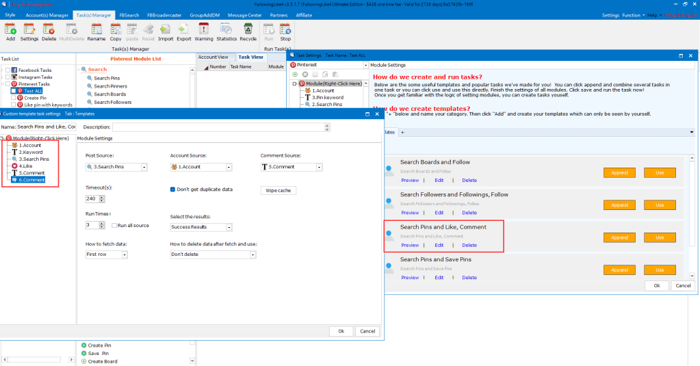Open the Statistics tool
Image resolution: width=700 pixels, height=366 pixels.
226,31
